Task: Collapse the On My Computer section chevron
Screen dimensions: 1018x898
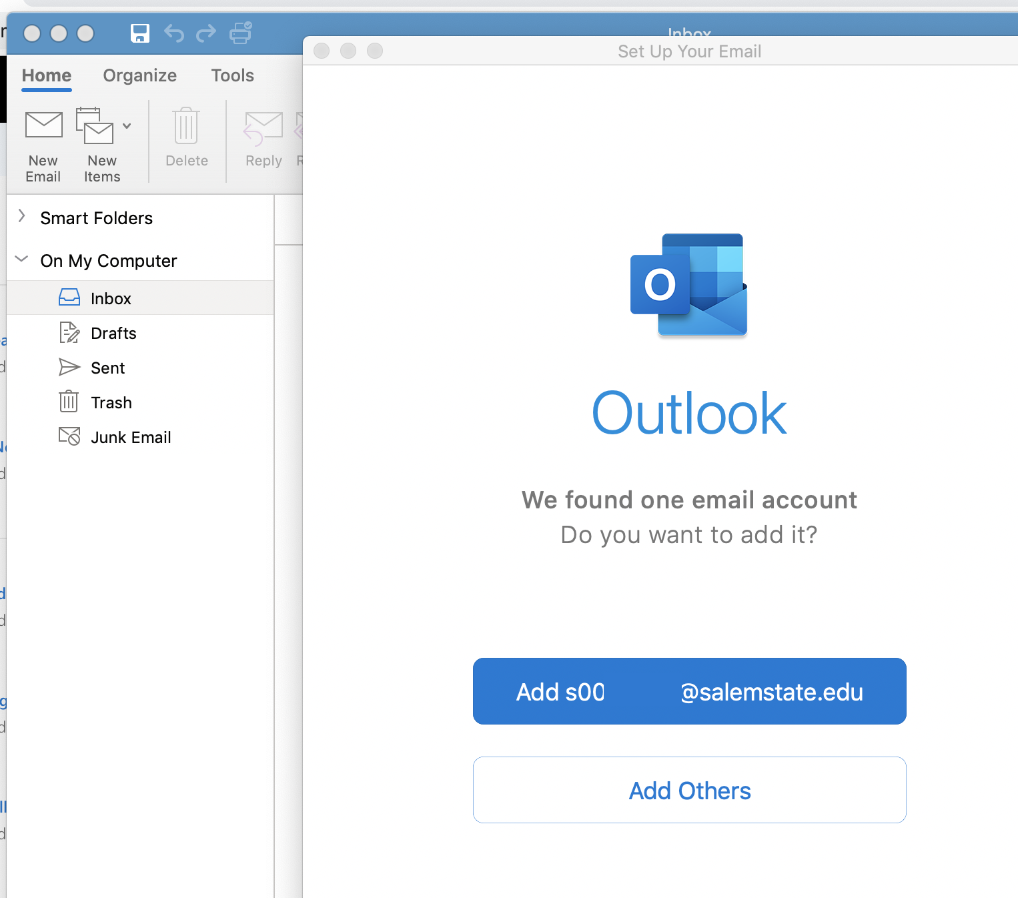Action: [22, 259]
